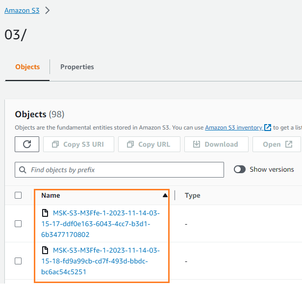
Task: Open the object ending bc6ac54c5251
Action: [x=101, y=261]
